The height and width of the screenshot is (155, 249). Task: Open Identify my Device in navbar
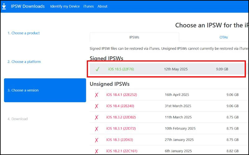(65, 6)
